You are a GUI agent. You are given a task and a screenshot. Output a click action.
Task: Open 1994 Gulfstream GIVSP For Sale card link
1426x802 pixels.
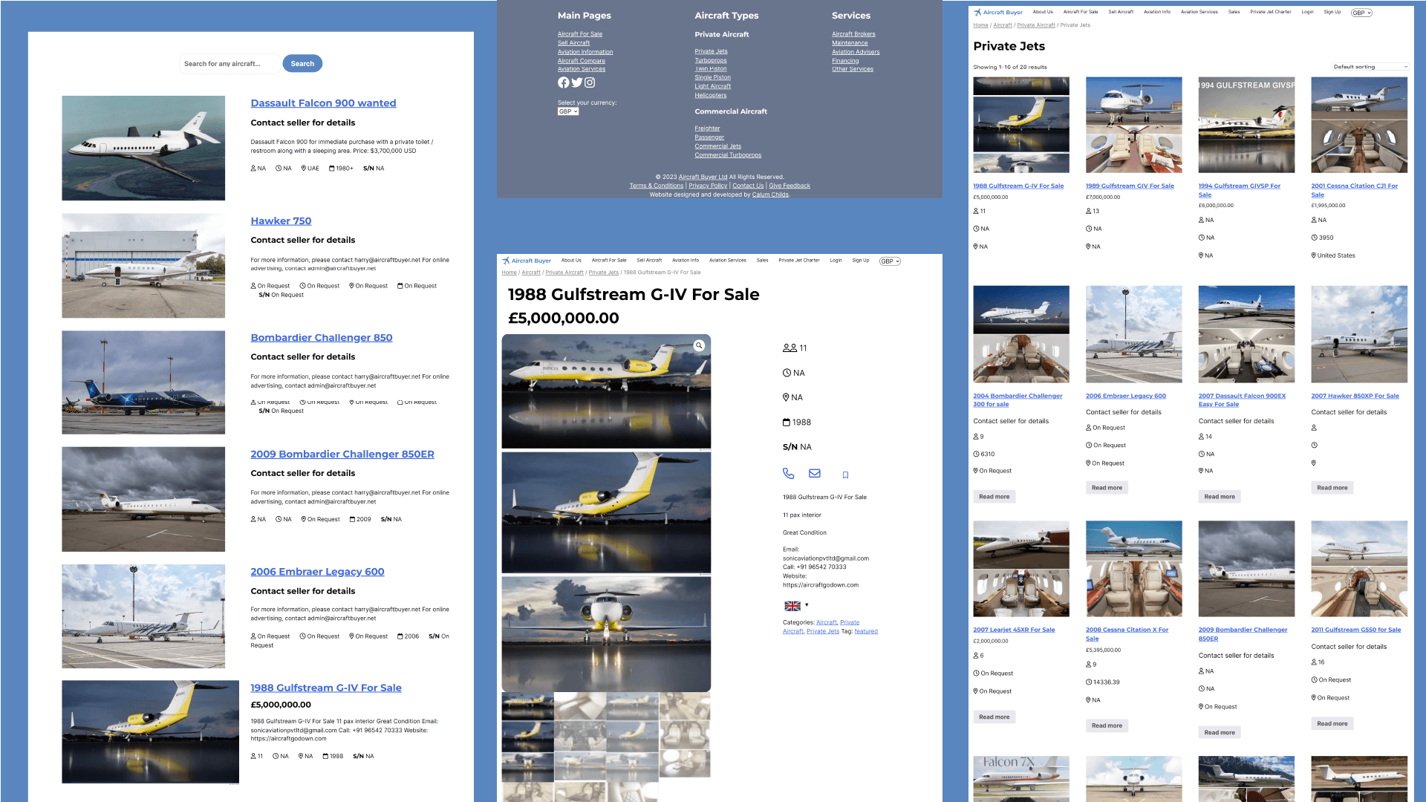tap(1239, 191)
